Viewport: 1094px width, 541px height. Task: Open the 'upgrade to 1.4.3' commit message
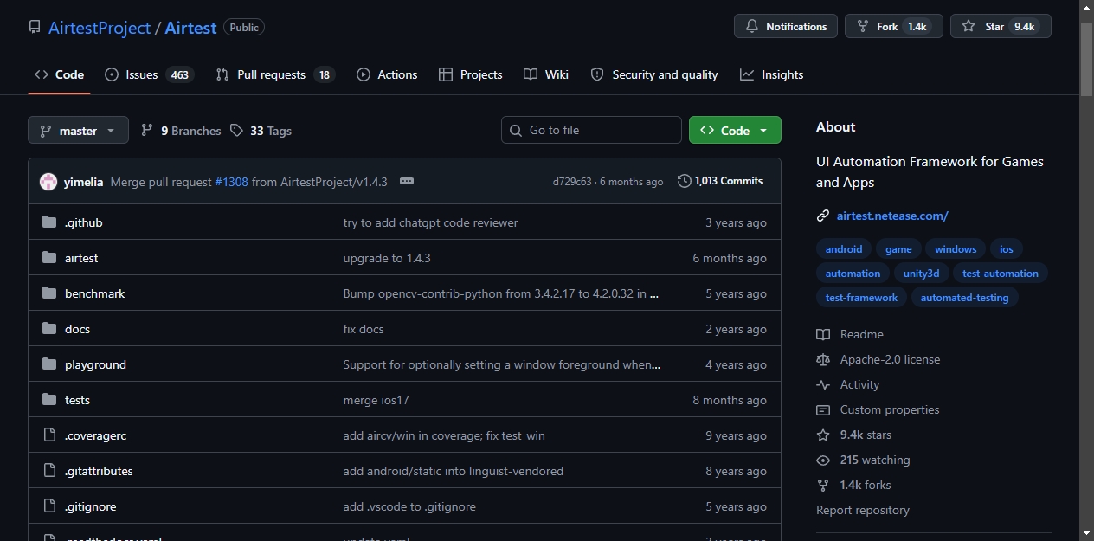tap(387, 258)
